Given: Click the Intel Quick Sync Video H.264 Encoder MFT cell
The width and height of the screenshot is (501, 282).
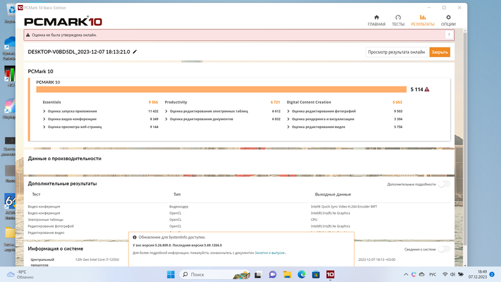Looking at the screenshot, I should [344, 206].
